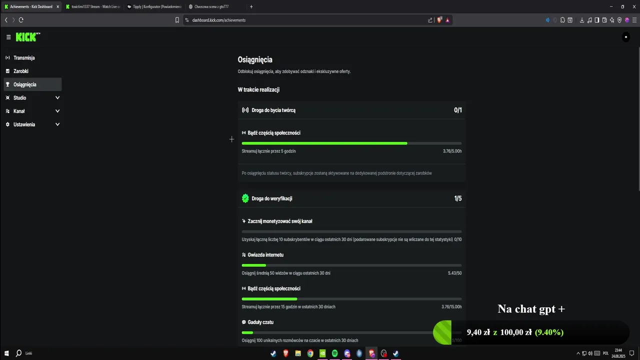The width and height of the screenshot is (640, 360).
Task: Open the browser main menu icon
Action: [634, 20]
